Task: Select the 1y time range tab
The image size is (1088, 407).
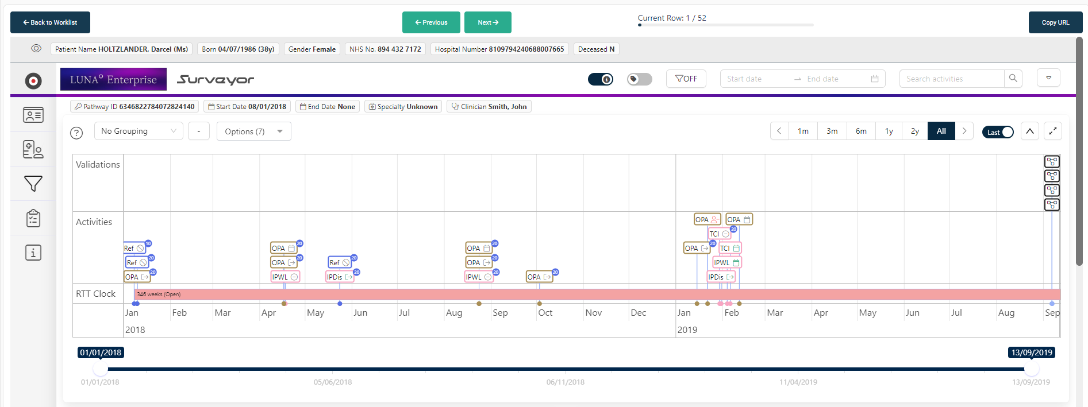Action: click(889, 131)
